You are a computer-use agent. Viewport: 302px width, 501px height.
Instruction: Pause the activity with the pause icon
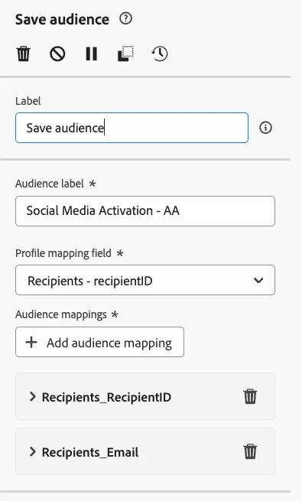(92, 54)
